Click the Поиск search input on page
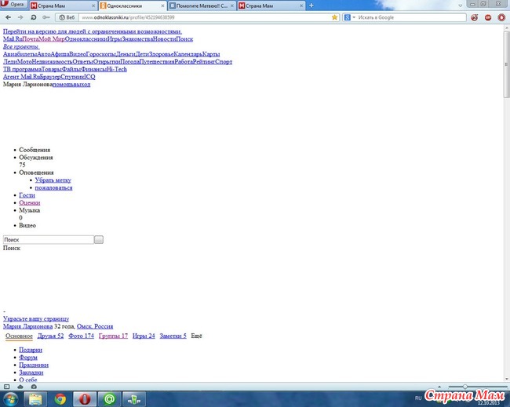Viewport: 510px width, 407px height. pyautogui.click(x=48, y=239)
